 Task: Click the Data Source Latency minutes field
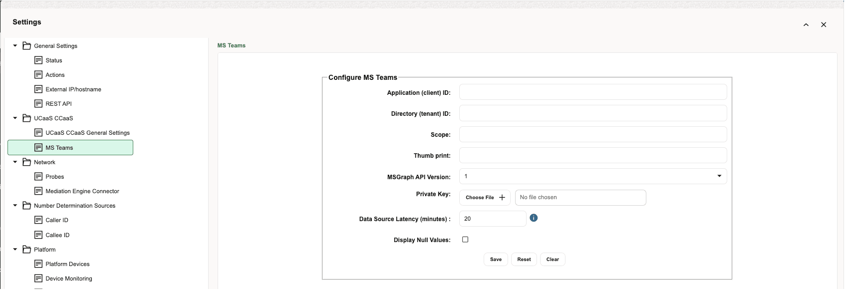(493, 218)
